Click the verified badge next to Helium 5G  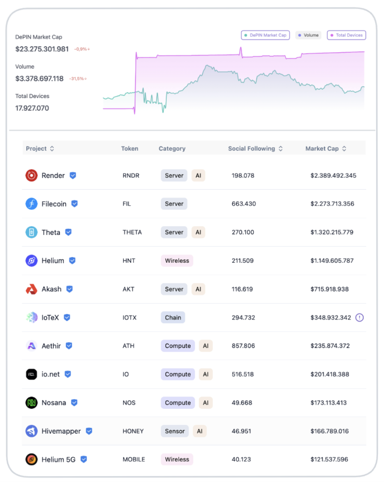(x=84, y=459)
